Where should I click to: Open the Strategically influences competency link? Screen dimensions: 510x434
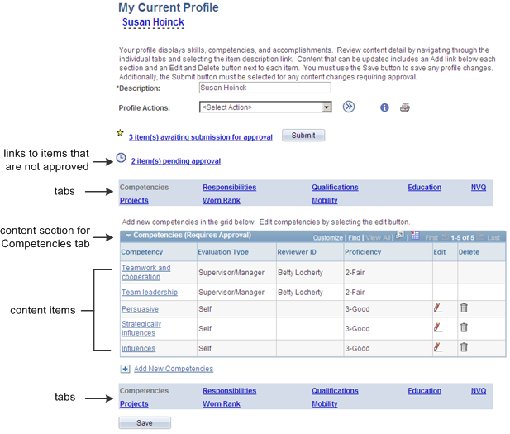tap(141, 328)
